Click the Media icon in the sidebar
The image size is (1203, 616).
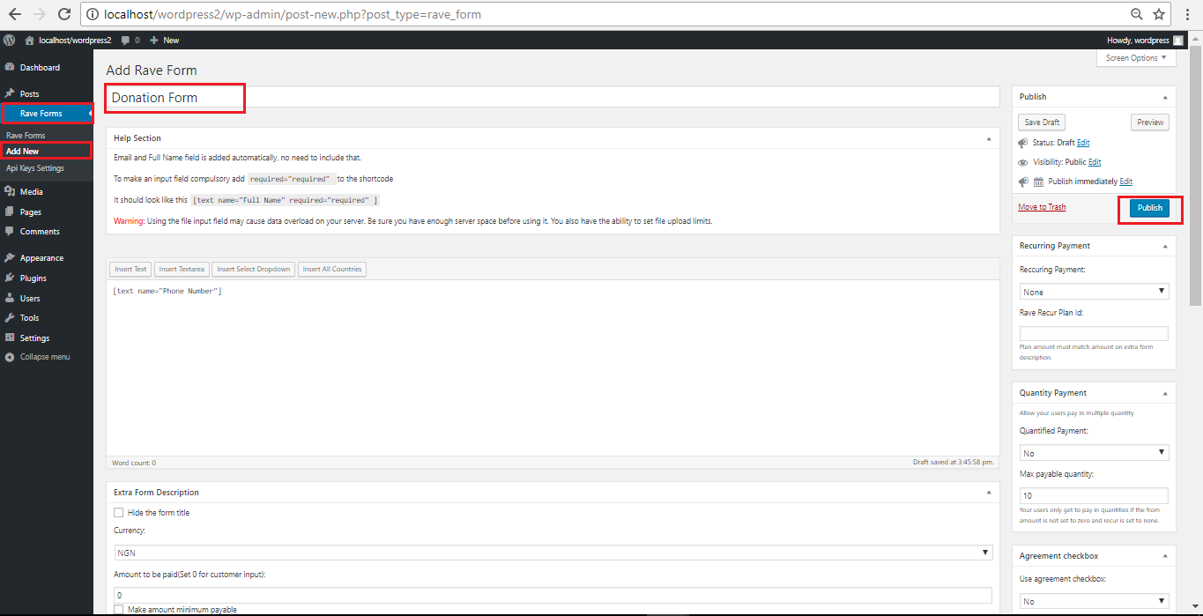10,191
